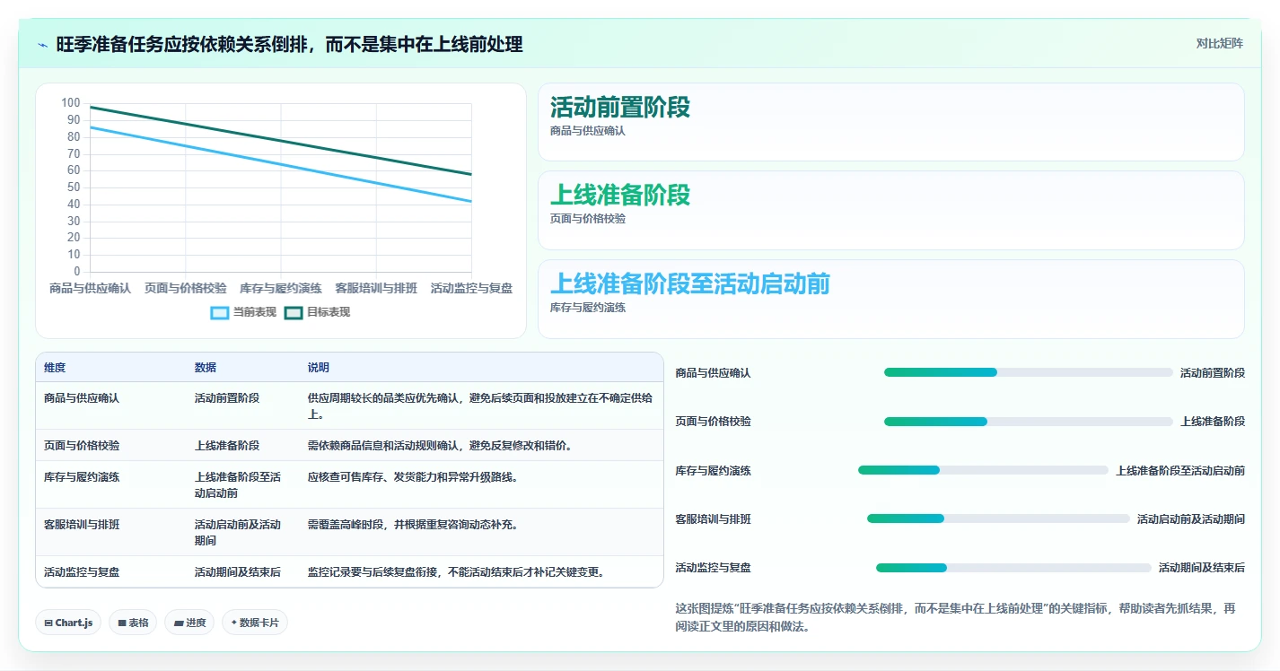
Task: Click the 活动监控与复盘 progress bar
Action: tap(1013, 568)
